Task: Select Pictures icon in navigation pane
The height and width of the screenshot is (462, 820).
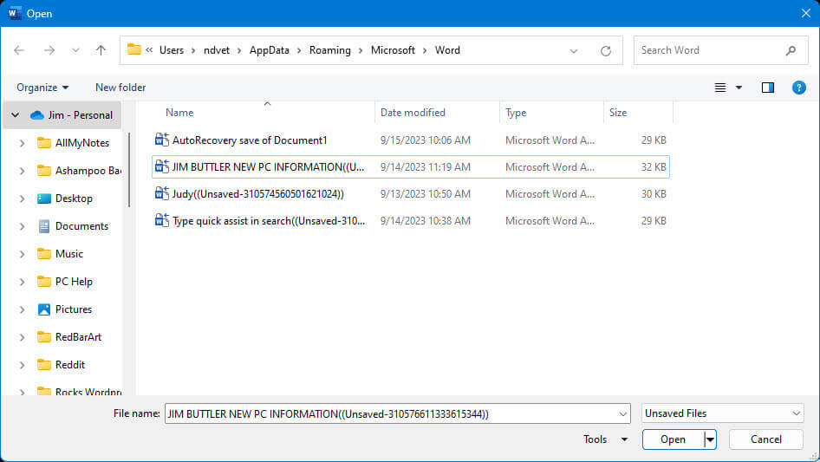Action: point(44,309)
